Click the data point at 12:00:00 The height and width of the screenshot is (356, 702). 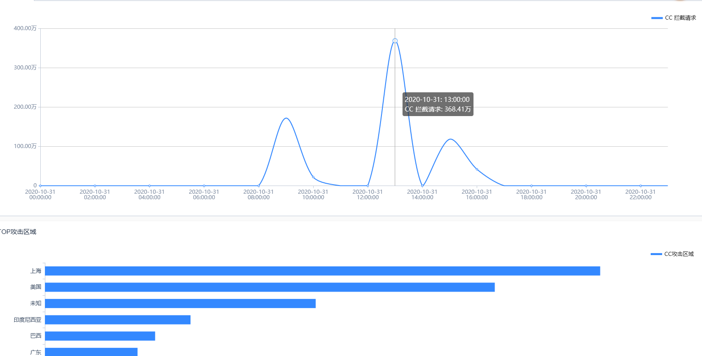tap(368, 186)
